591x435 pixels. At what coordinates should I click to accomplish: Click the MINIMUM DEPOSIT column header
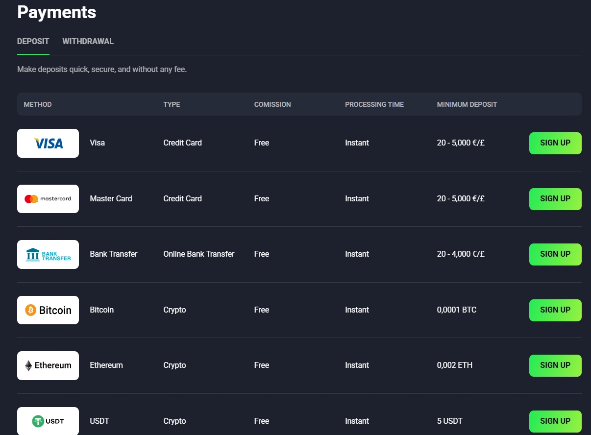coord(467,104)
